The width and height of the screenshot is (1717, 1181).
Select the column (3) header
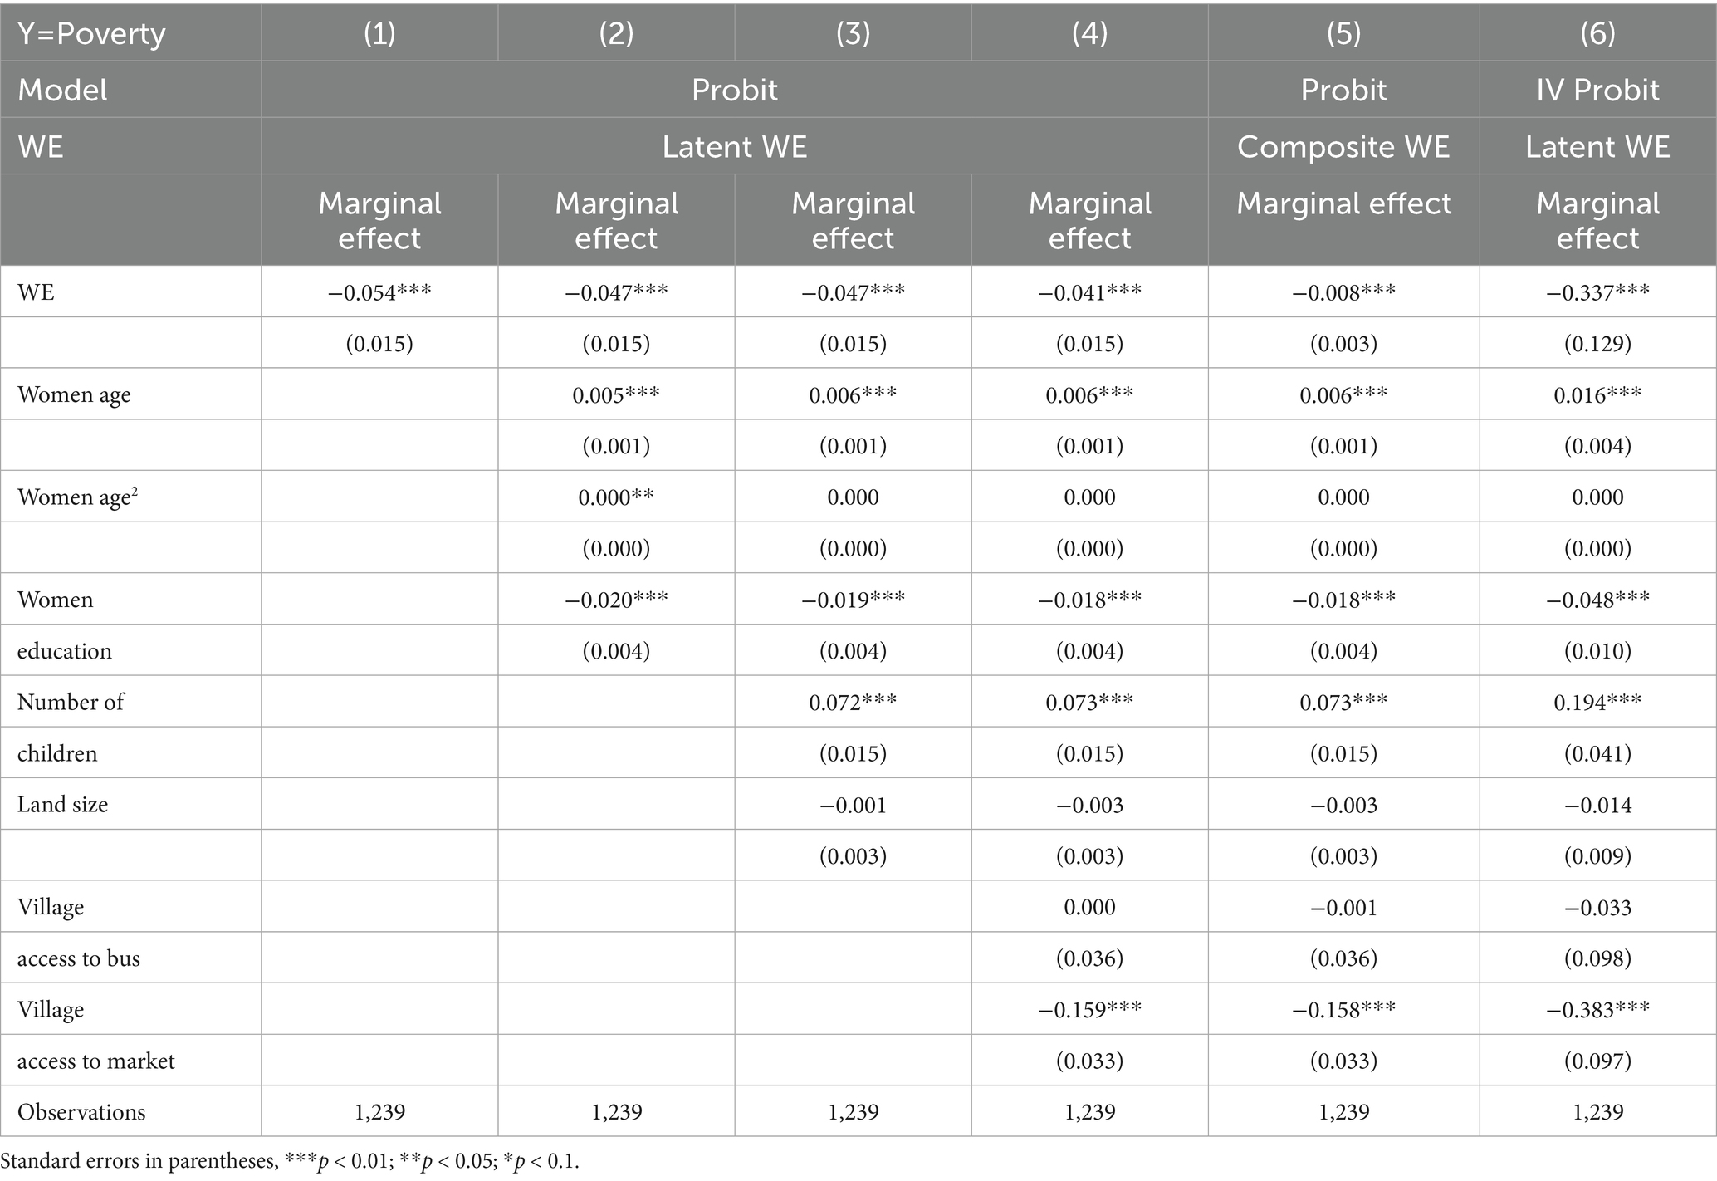point(853,33)
